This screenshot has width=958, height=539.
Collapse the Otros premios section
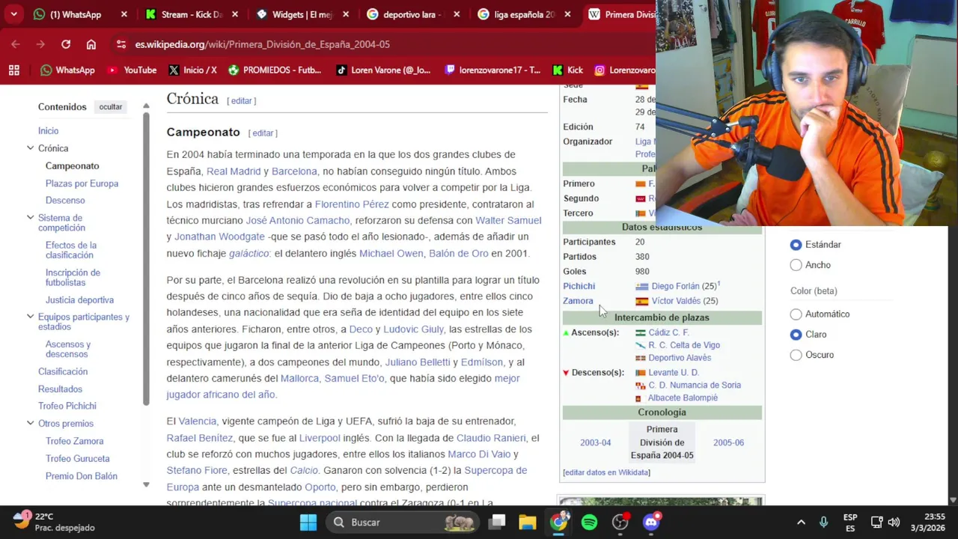30,424
